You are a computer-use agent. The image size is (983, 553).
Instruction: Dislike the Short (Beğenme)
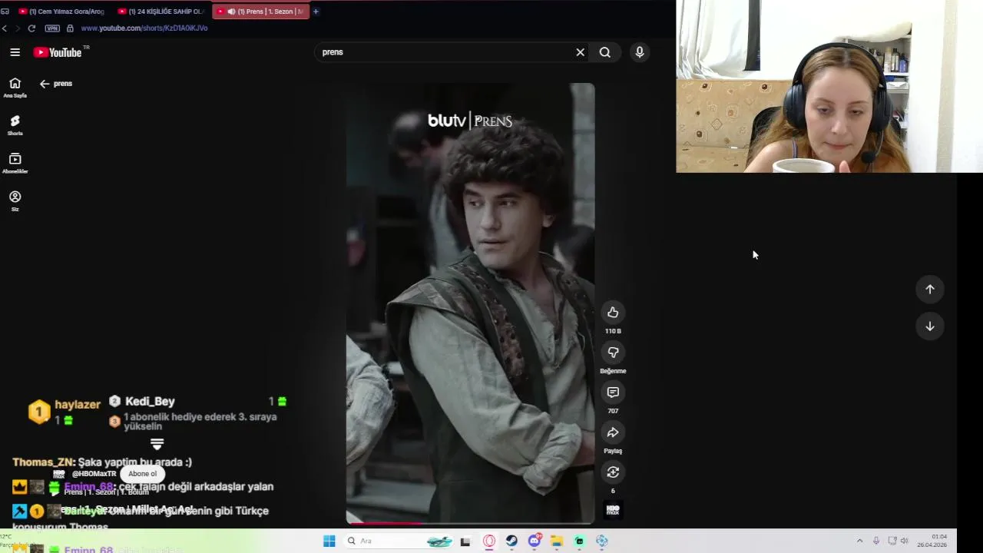613,353
